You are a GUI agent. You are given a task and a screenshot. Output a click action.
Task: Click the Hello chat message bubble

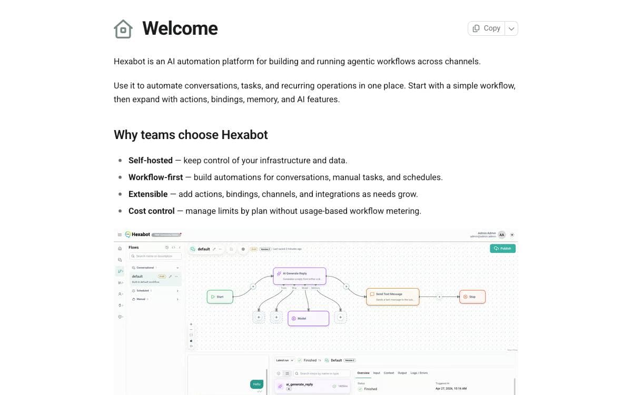coord(256,384)
